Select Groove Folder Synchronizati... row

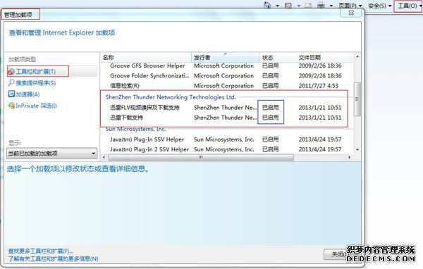pyautogui.click(x=226, y=76)
